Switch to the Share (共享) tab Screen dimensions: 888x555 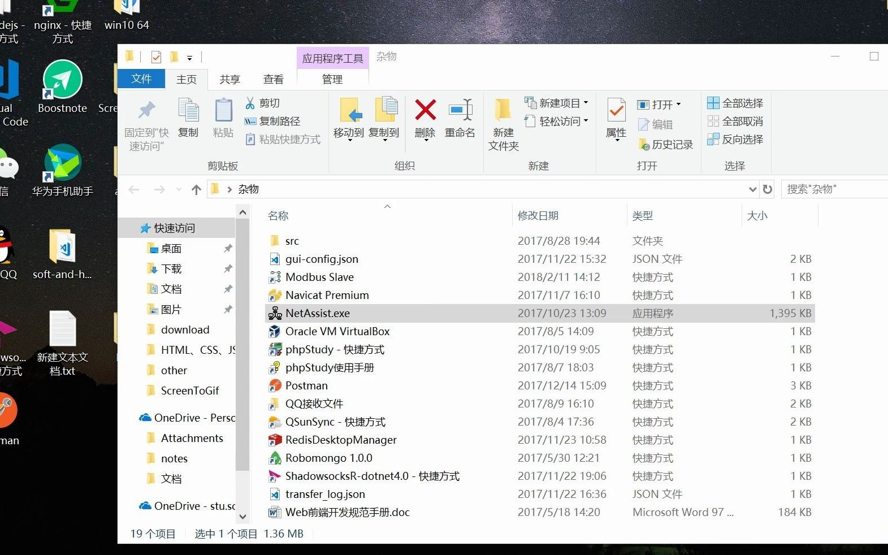tap(230, 79)
